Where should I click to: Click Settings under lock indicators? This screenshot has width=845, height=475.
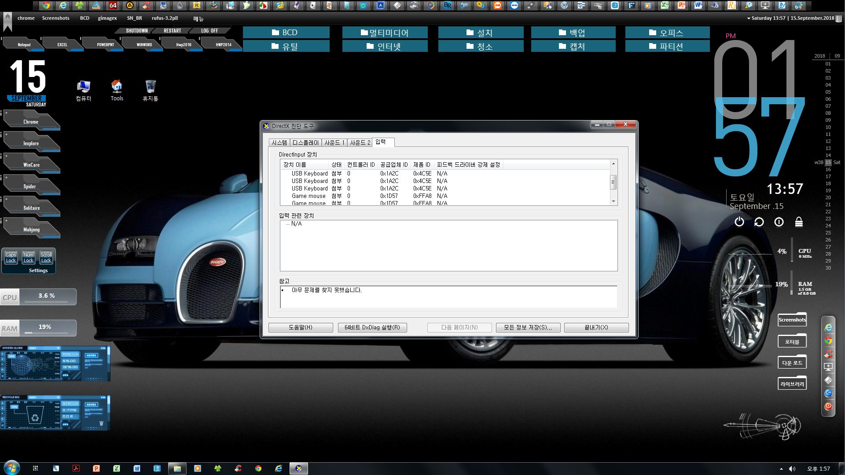[38, 270]
